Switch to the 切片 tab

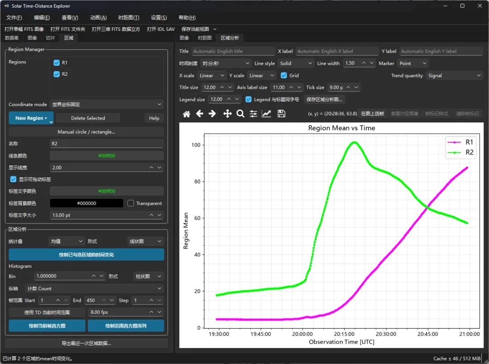50,38
